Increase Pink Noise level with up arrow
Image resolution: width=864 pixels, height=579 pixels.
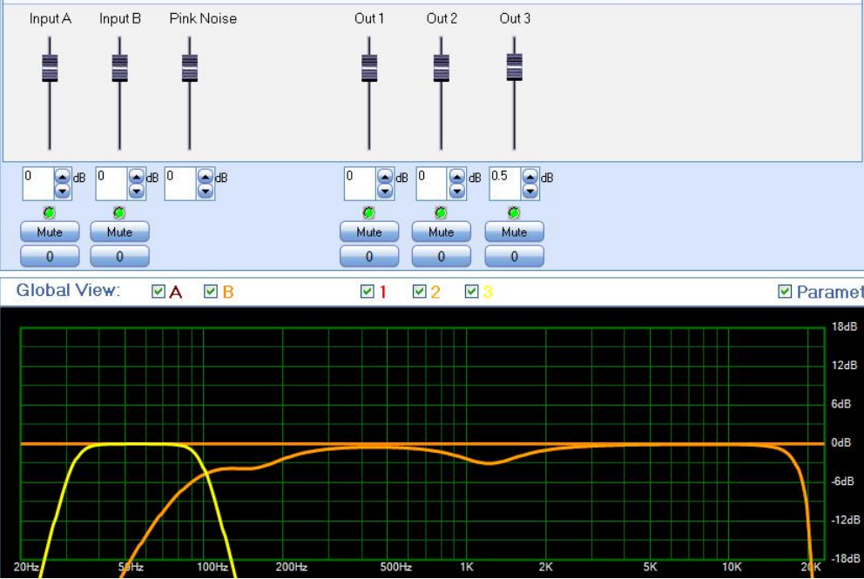(x=206, y=177)
